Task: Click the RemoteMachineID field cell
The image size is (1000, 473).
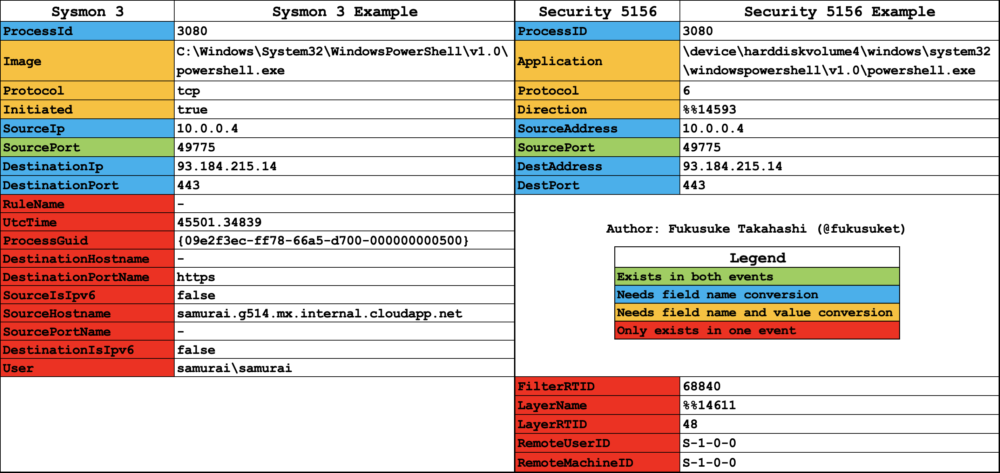Action: click(597, 462)
